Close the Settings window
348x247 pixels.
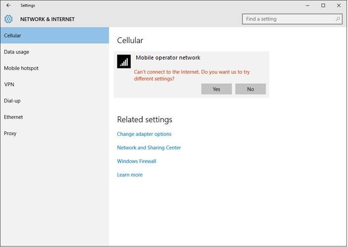click(339, 5)
